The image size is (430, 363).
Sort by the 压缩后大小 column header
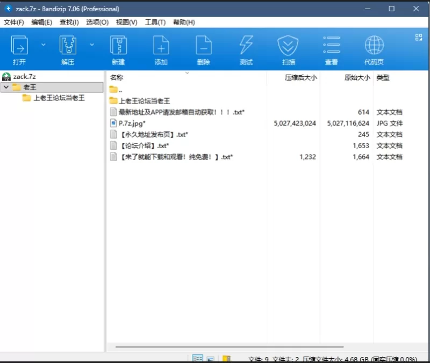coord(300,77)
